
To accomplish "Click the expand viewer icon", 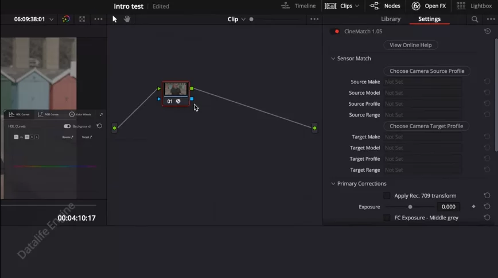I will [82, 19].
